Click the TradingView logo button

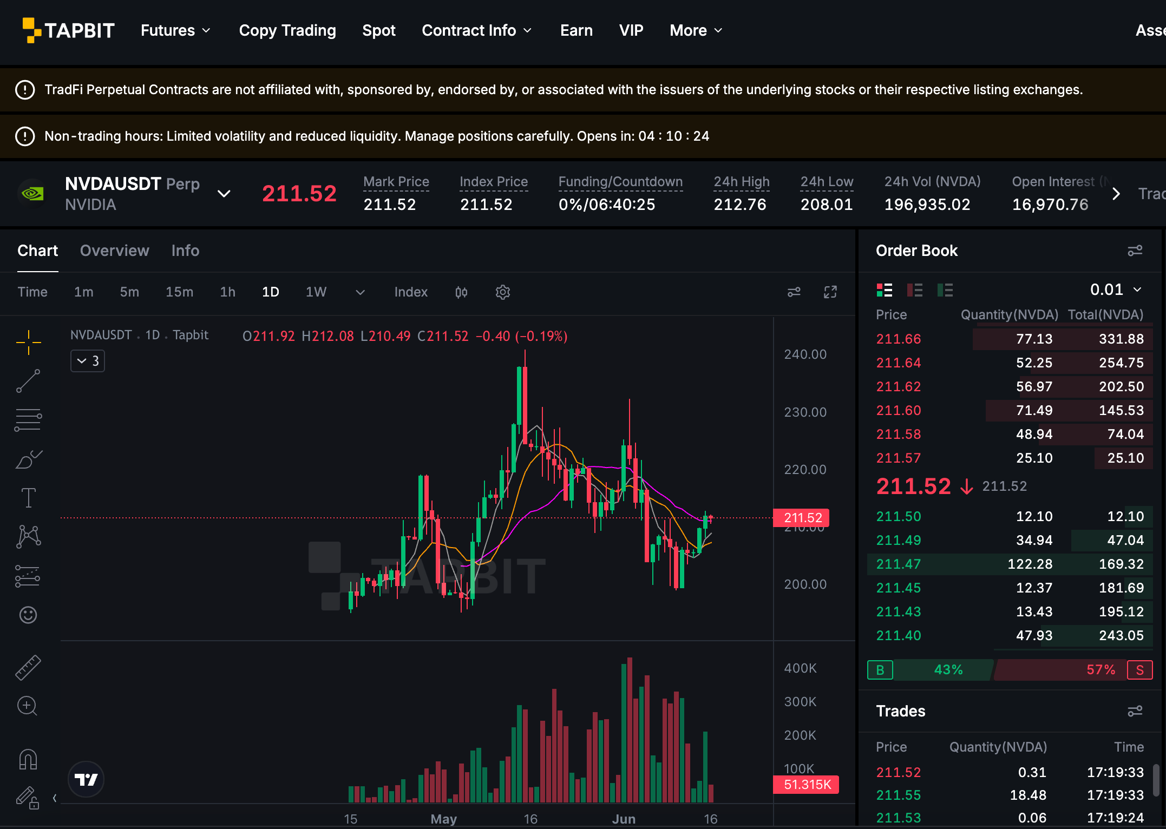(86, 779)
